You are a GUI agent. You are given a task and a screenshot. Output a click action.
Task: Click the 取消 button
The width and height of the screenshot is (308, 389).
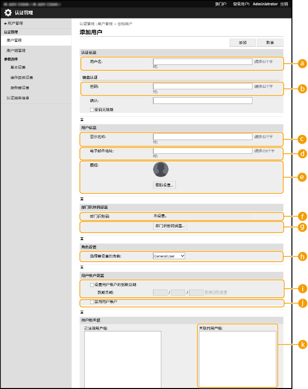coord(270,42)
